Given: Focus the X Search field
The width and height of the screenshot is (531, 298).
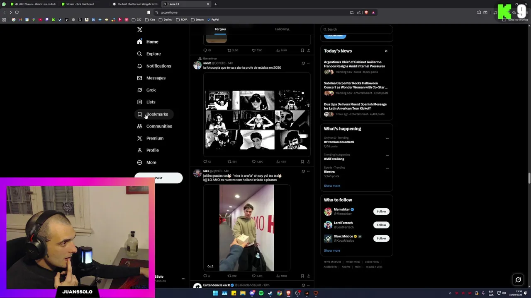Looking at the screenshot, I should [x=357, y=29].
